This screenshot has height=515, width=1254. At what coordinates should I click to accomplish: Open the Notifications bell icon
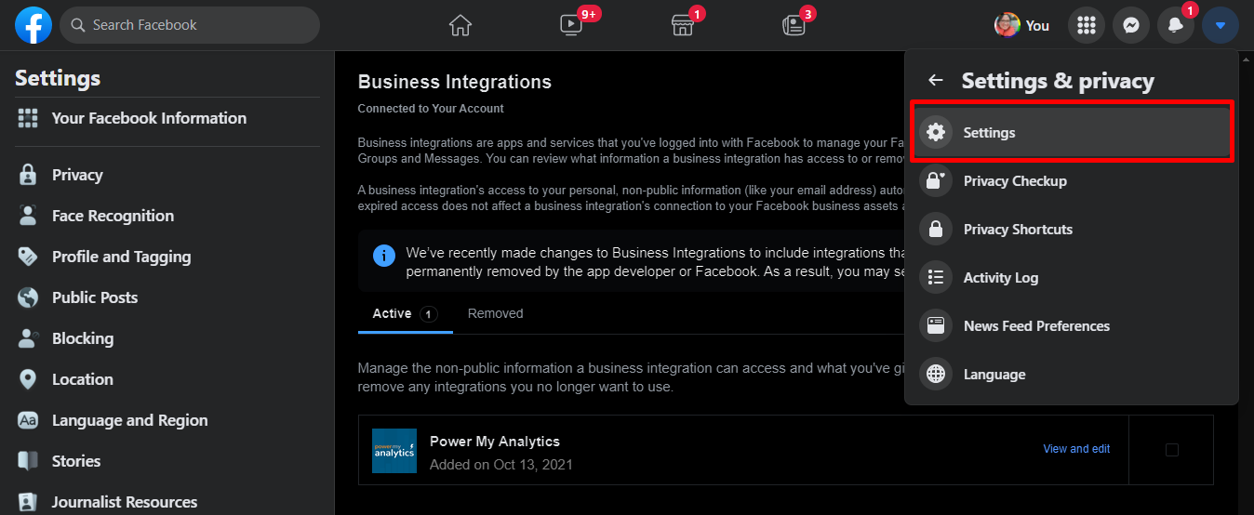tap(1176, 26)
